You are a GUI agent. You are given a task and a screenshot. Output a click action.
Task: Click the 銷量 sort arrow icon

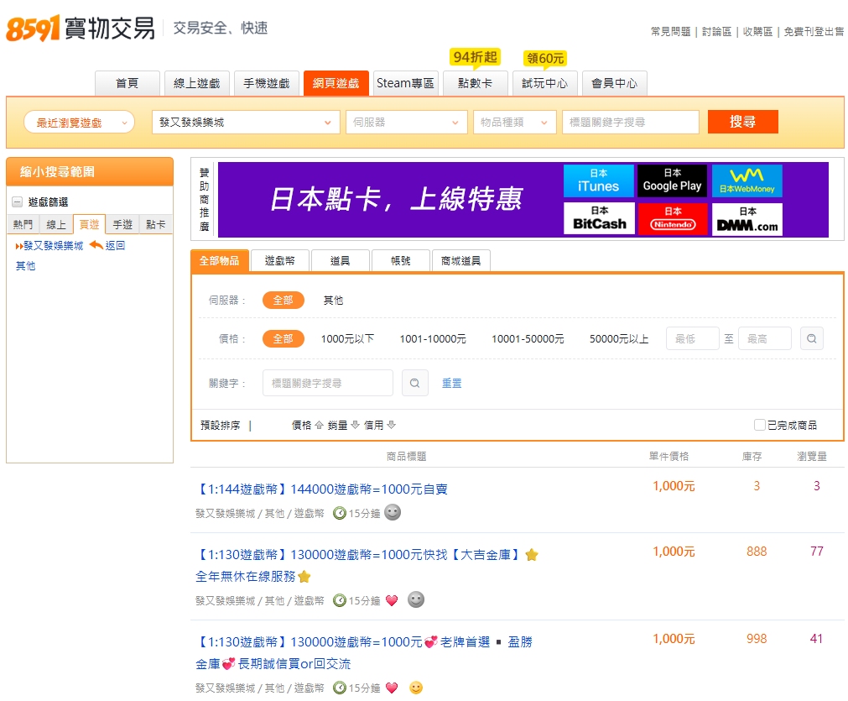356,425
